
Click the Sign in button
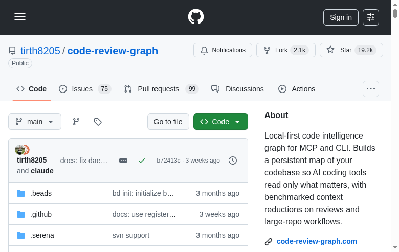pyautogui.click(x=341, y=17)
